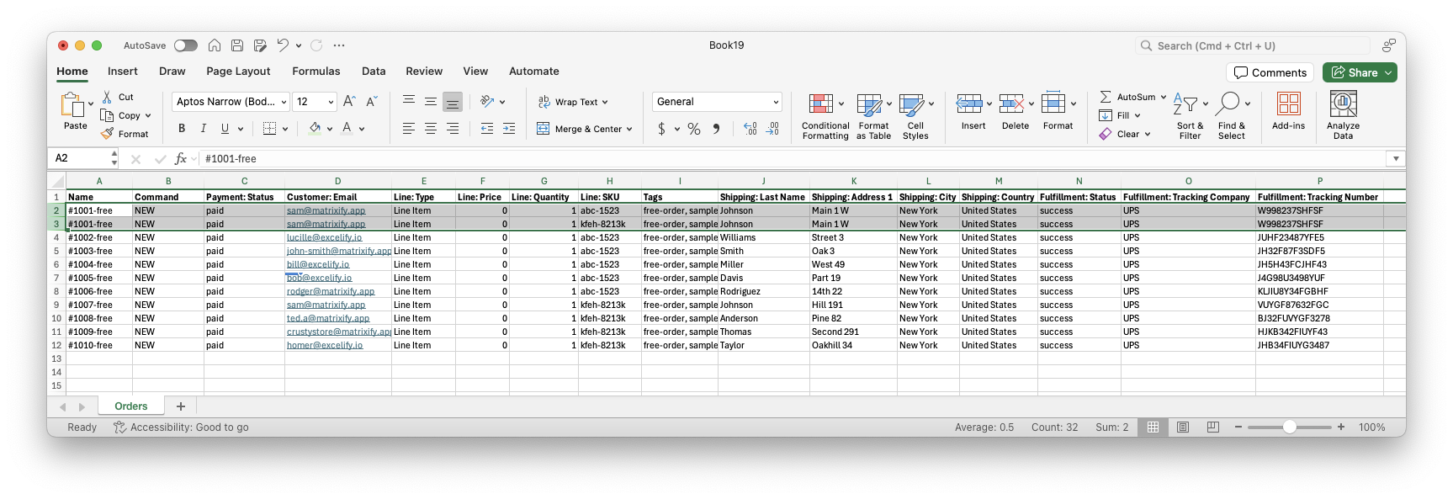This screenshot has width=1453, height=499.
Task: Expand the General number format dropdown
Action: [x=775, y=102]
